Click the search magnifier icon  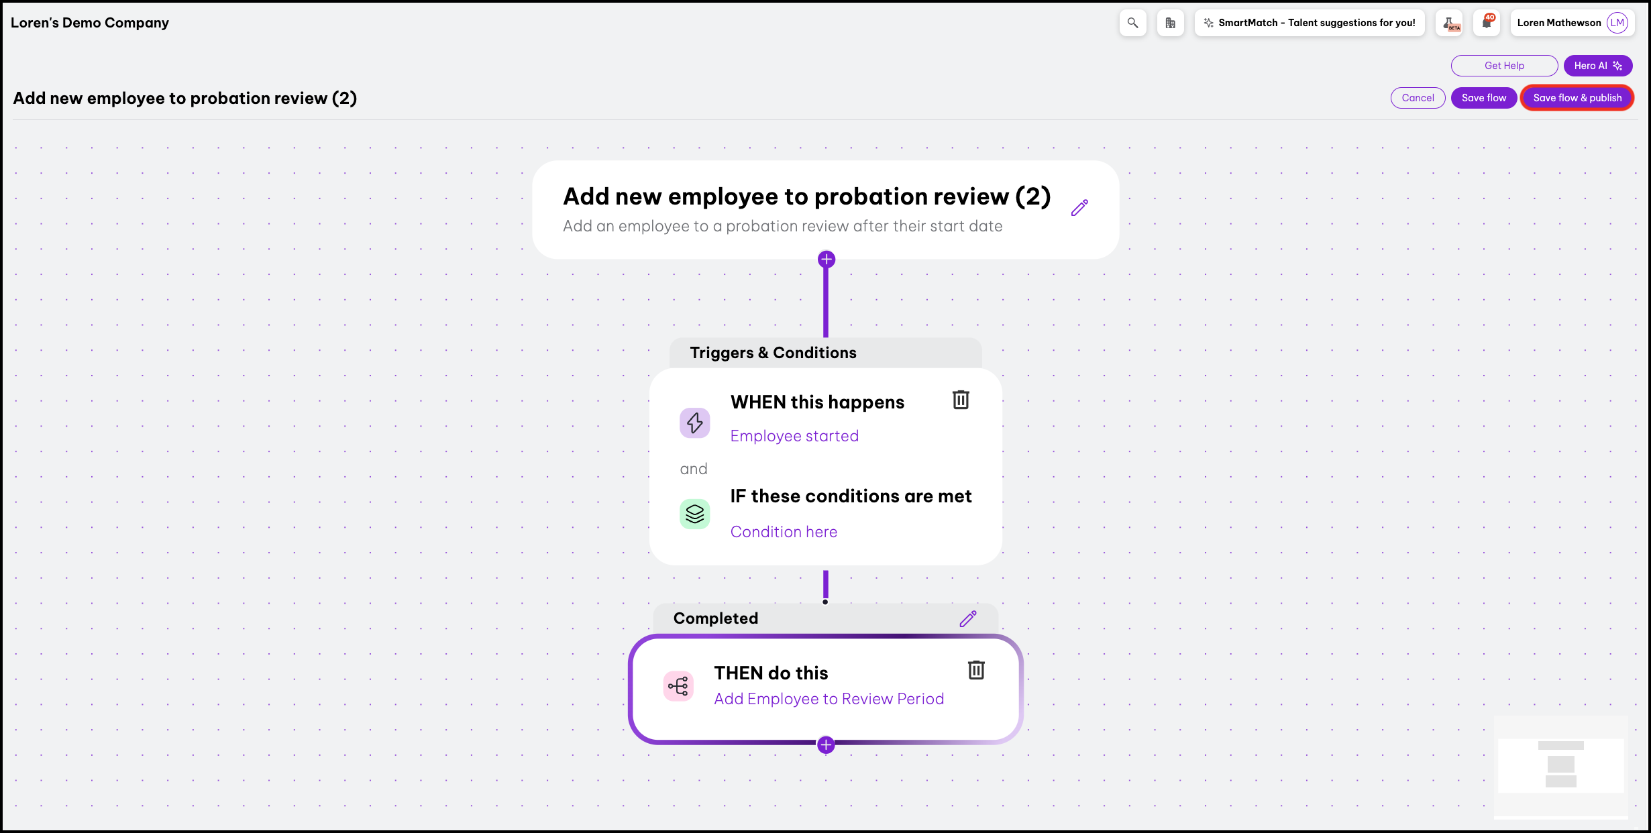click(1132, 23)
